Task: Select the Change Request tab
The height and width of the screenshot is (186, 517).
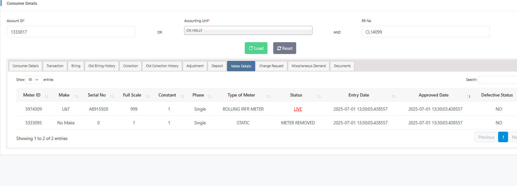Action: point(271,66)
